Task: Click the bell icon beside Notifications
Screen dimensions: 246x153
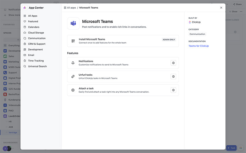Action: click(x=73, y=63)
